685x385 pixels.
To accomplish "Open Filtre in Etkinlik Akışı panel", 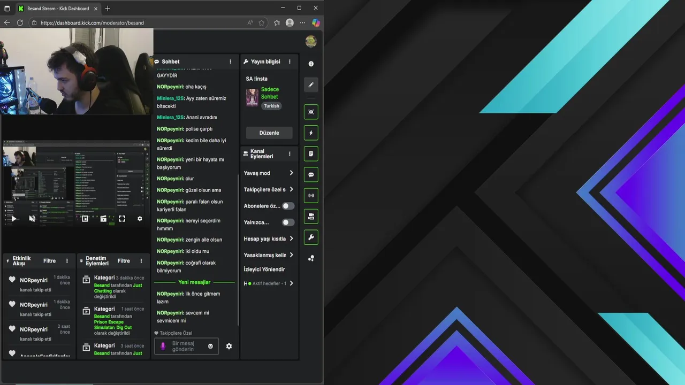I will click(50, 261).
